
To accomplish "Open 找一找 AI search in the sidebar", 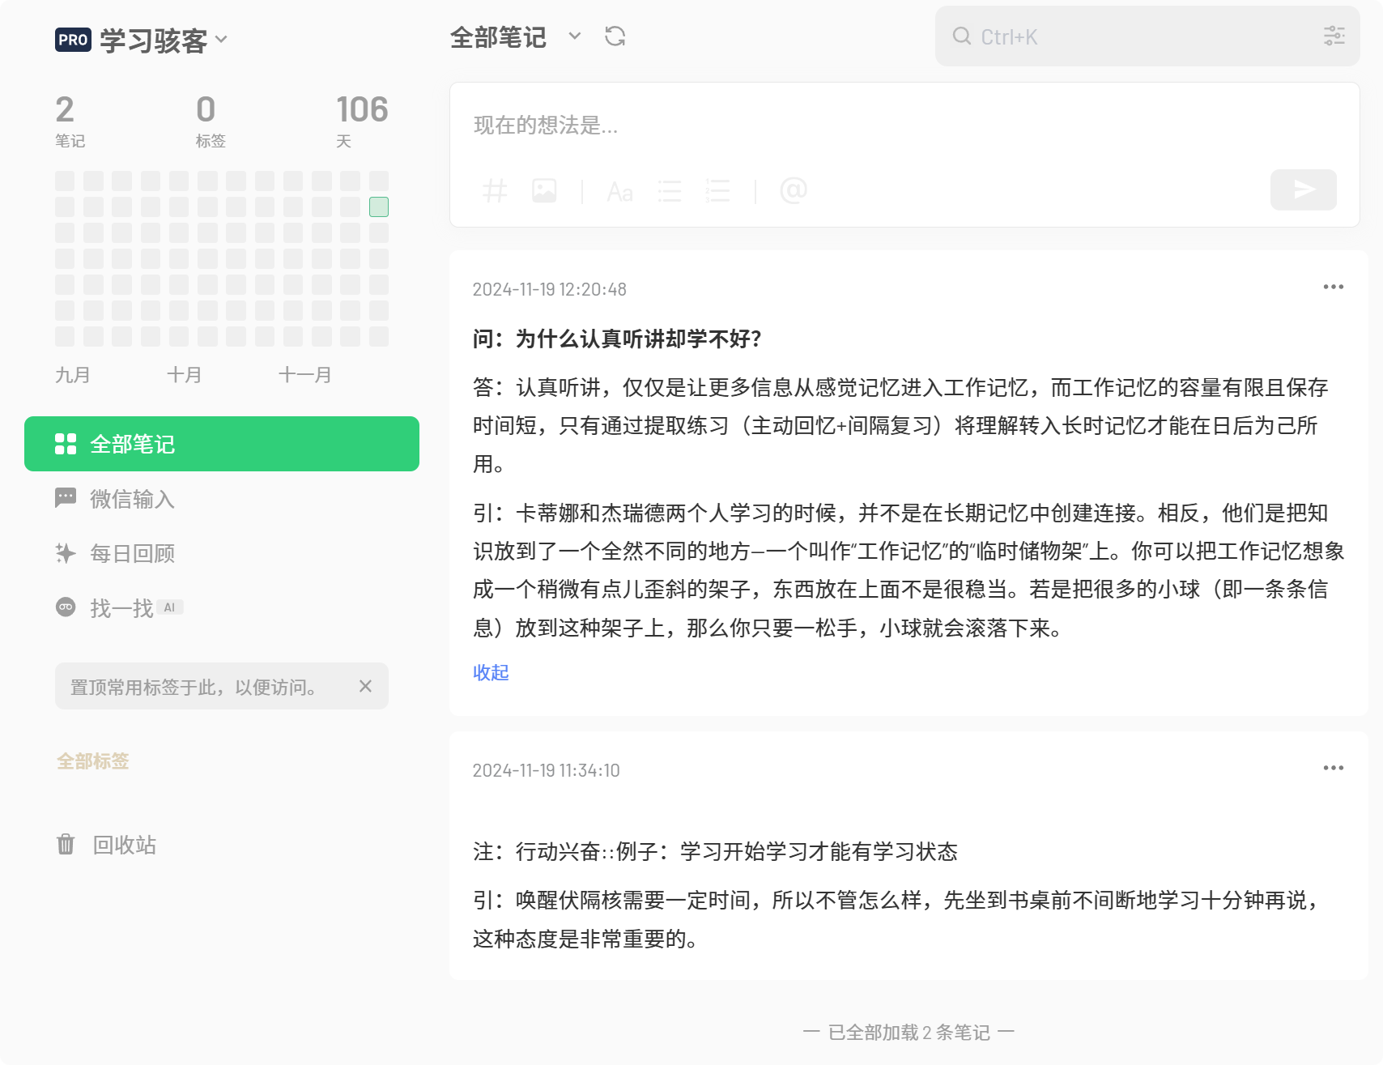I will pos(121,607).
